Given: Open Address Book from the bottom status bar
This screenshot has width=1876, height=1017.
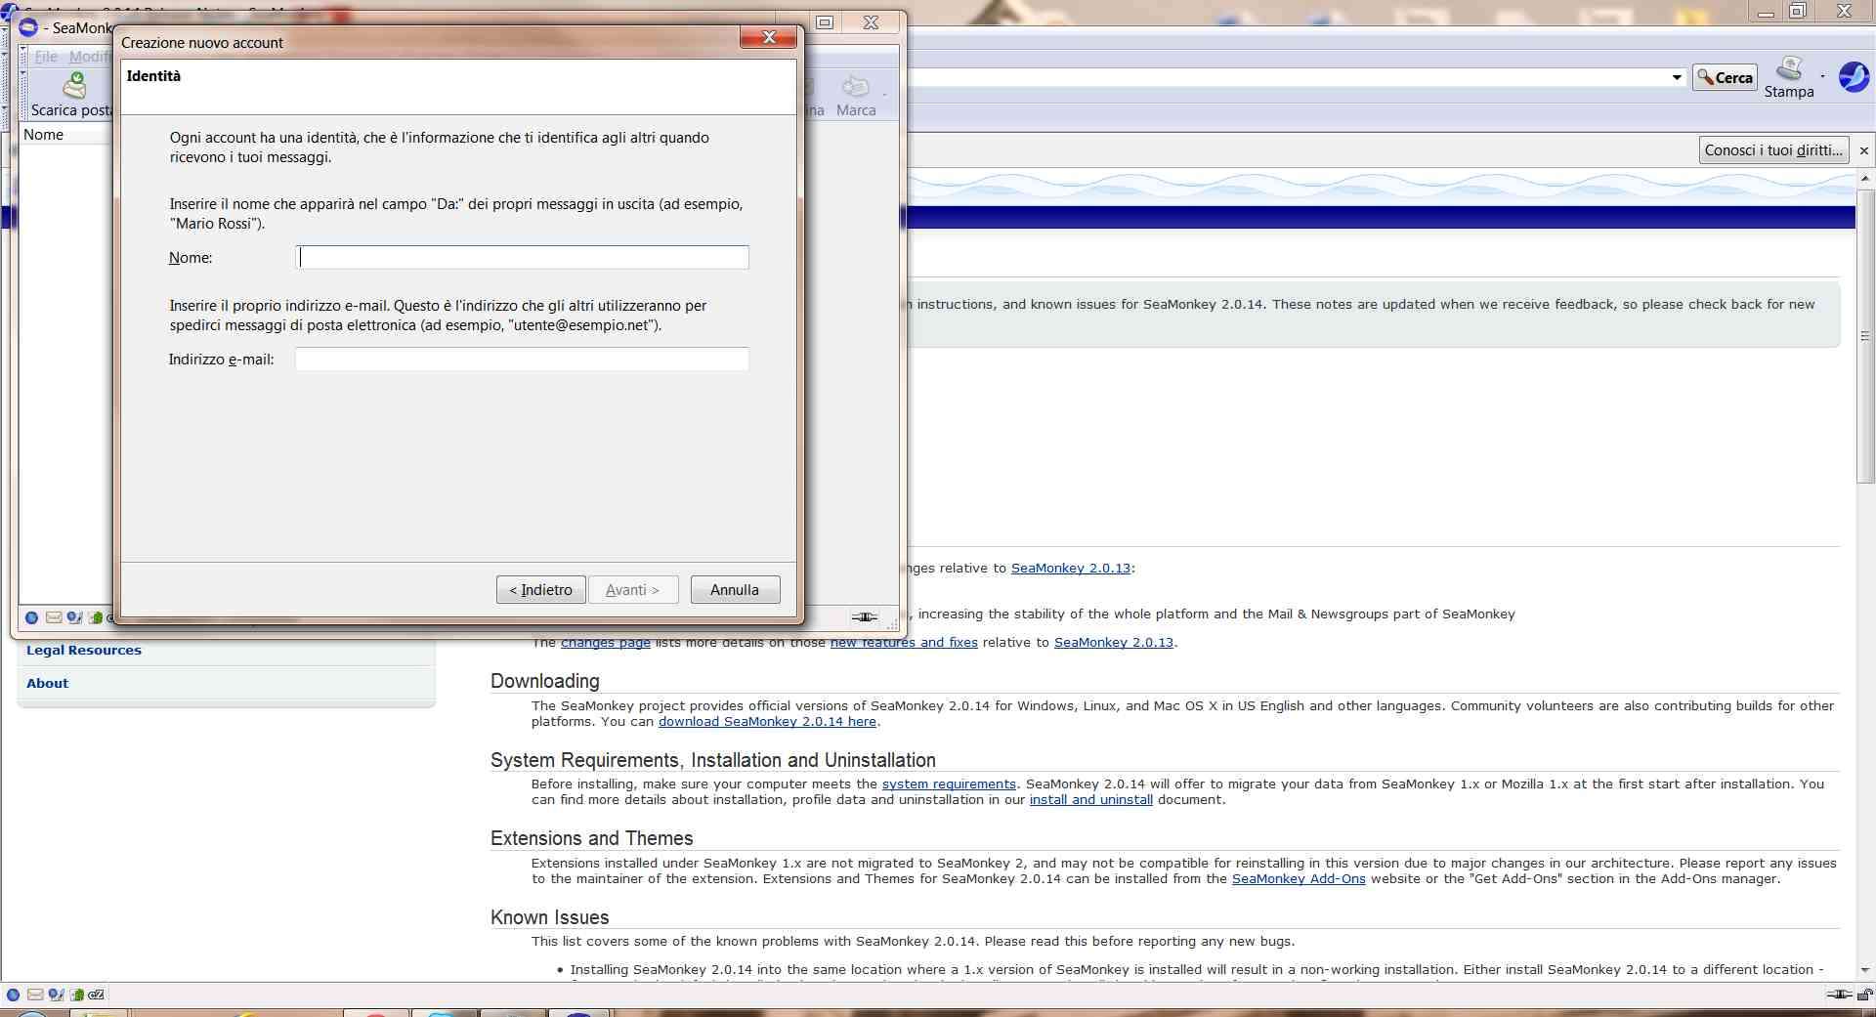Looking at the screenshot, I should (76, 995).
